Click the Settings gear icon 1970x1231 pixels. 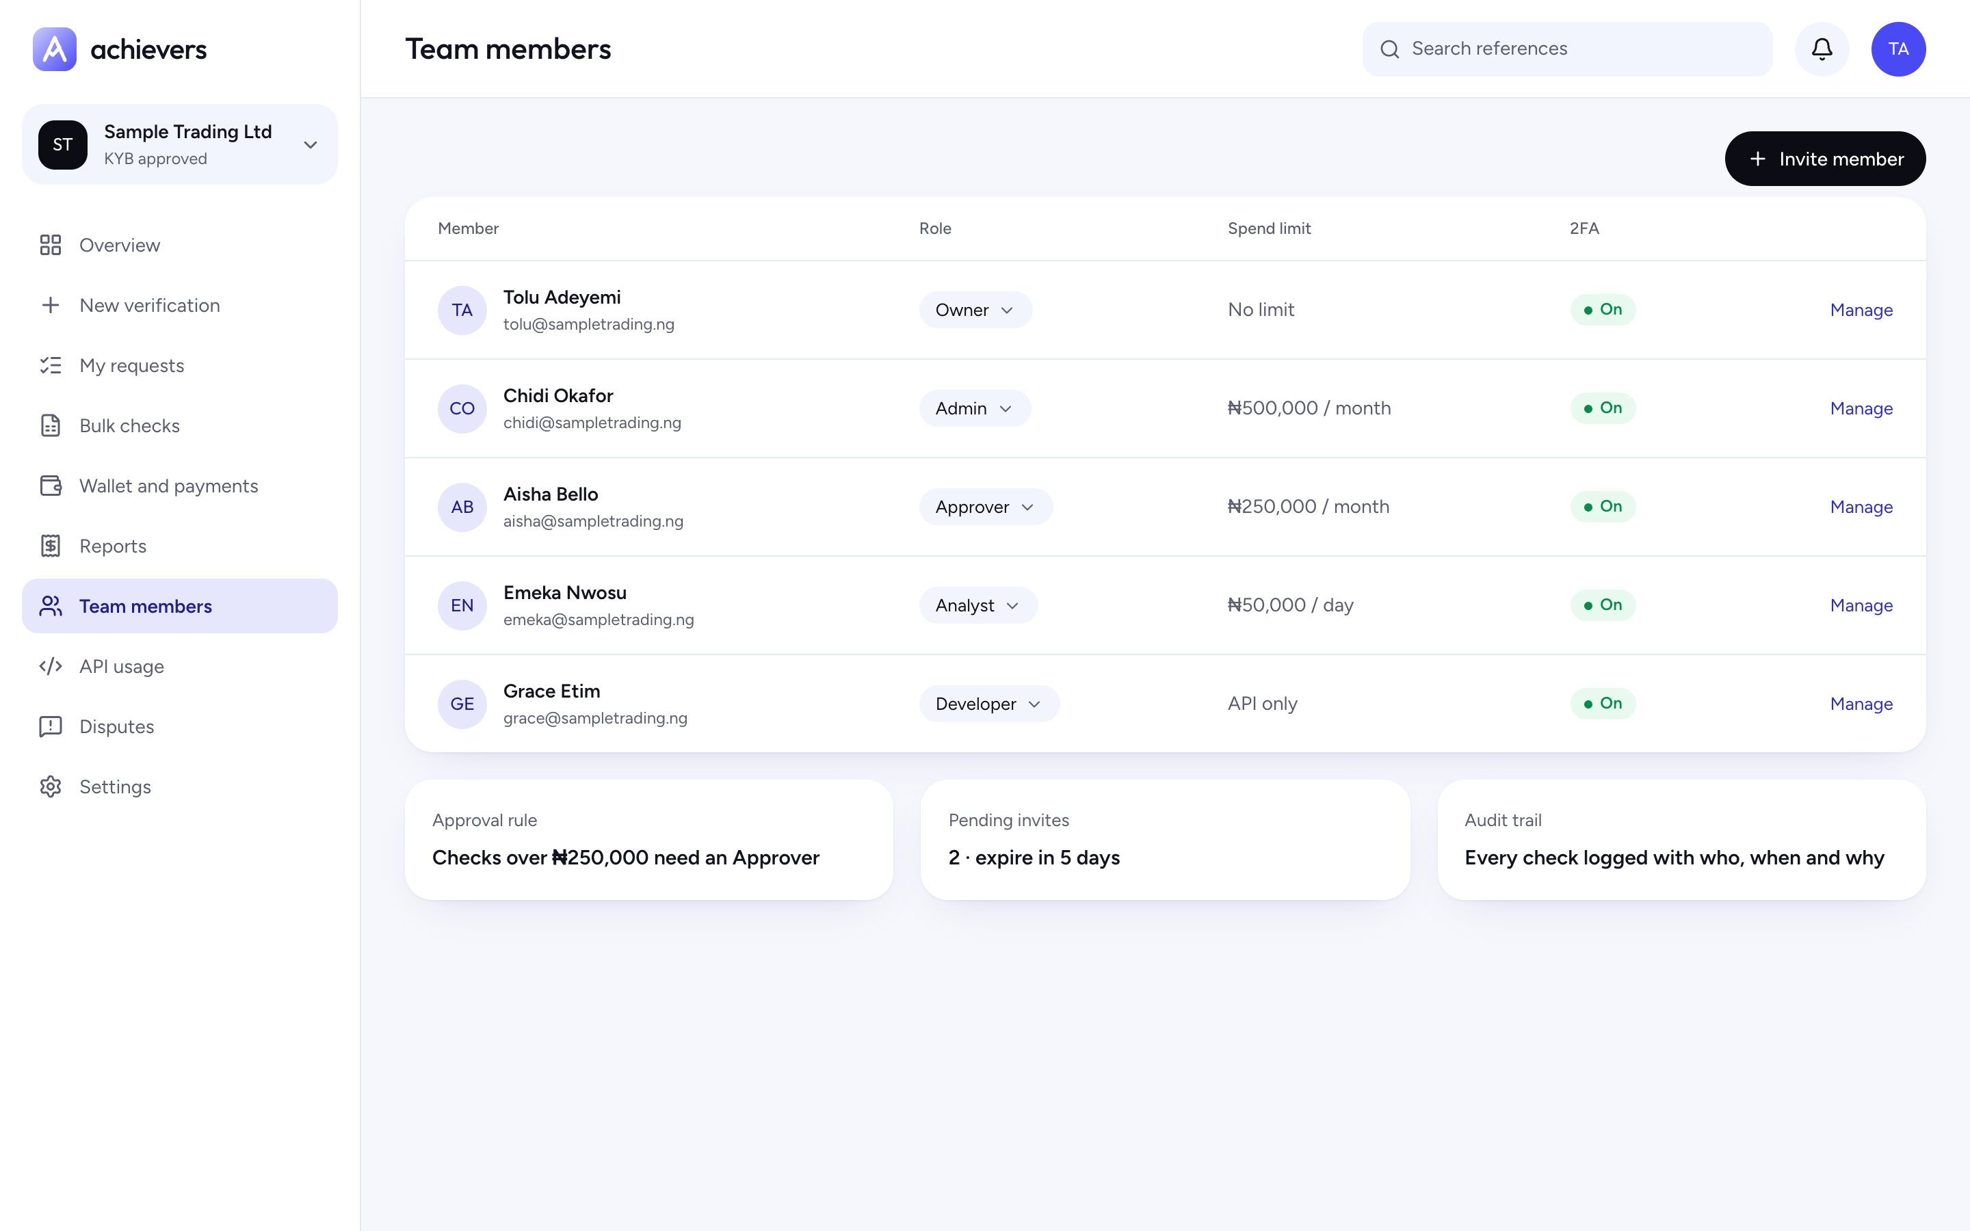pos(51,787)
